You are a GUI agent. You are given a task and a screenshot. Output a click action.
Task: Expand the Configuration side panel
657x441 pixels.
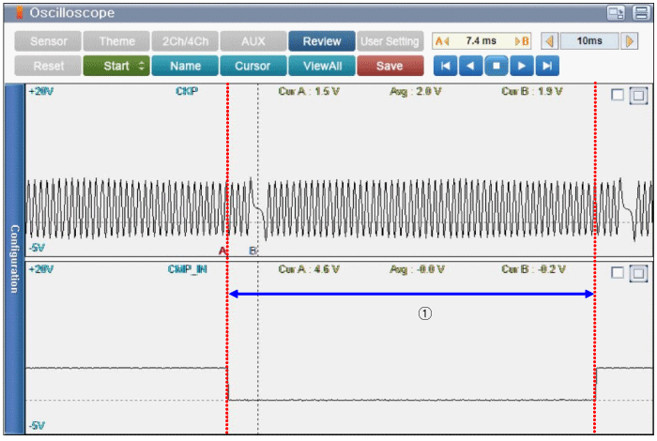point(15,259)
